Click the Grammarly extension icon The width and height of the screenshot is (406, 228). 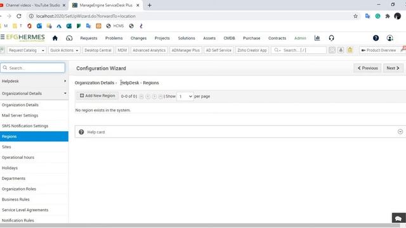tap(378, 16)
